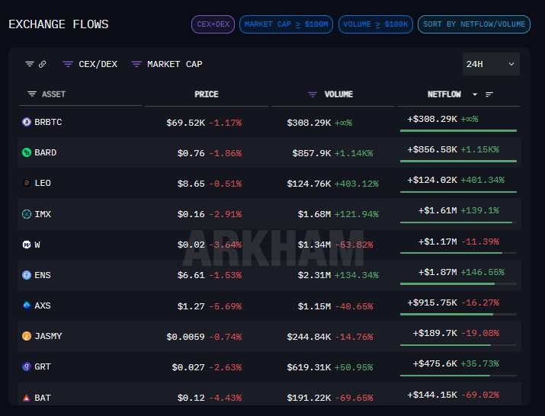
Task: Click the IMX price $0.16
Action: [x=191, y=214]
